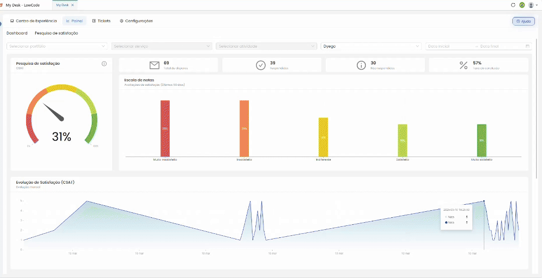Click the '69' total de disparos value
Viewport: 542px width, 278px height.
(x=166, y=63)
